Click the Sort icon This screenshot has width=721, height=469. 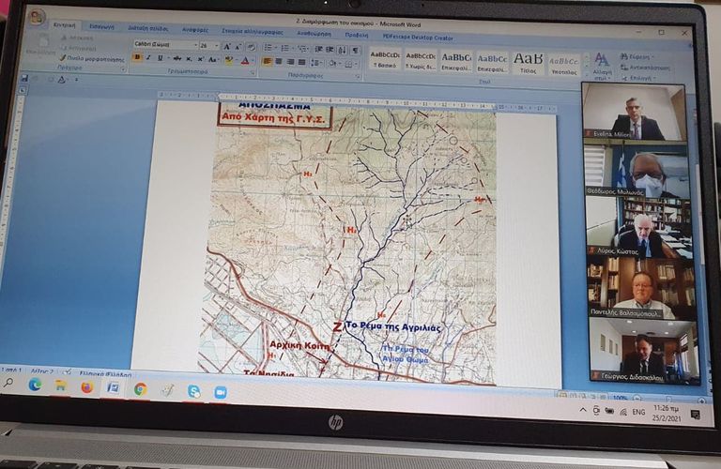(342, 51)
